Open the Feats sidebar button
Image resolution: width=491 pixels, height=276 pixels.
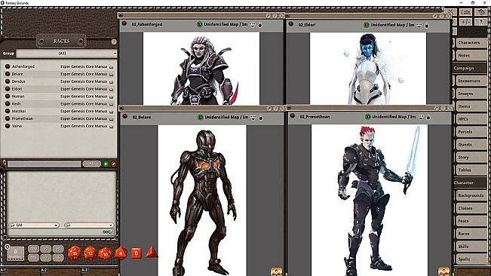[471, 221]
